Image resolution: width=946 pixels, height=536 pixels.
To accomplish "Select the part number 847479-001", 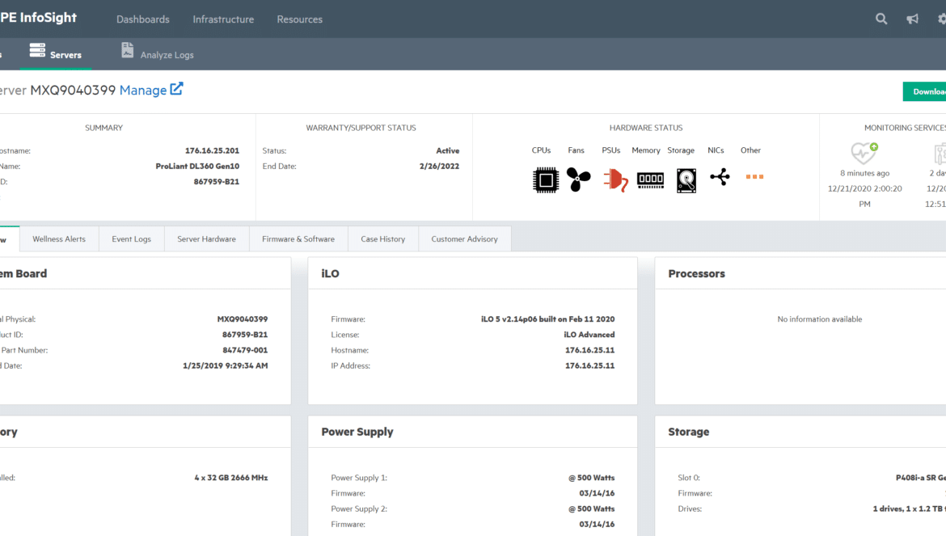I will click(x=245, y=350).
